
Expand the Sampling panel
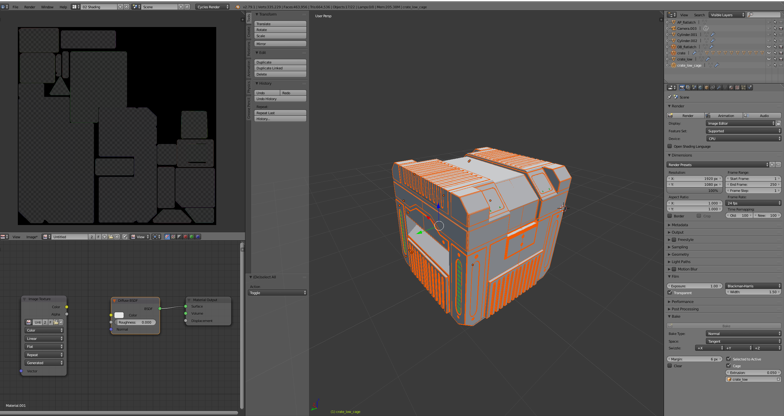coord(679,247)
